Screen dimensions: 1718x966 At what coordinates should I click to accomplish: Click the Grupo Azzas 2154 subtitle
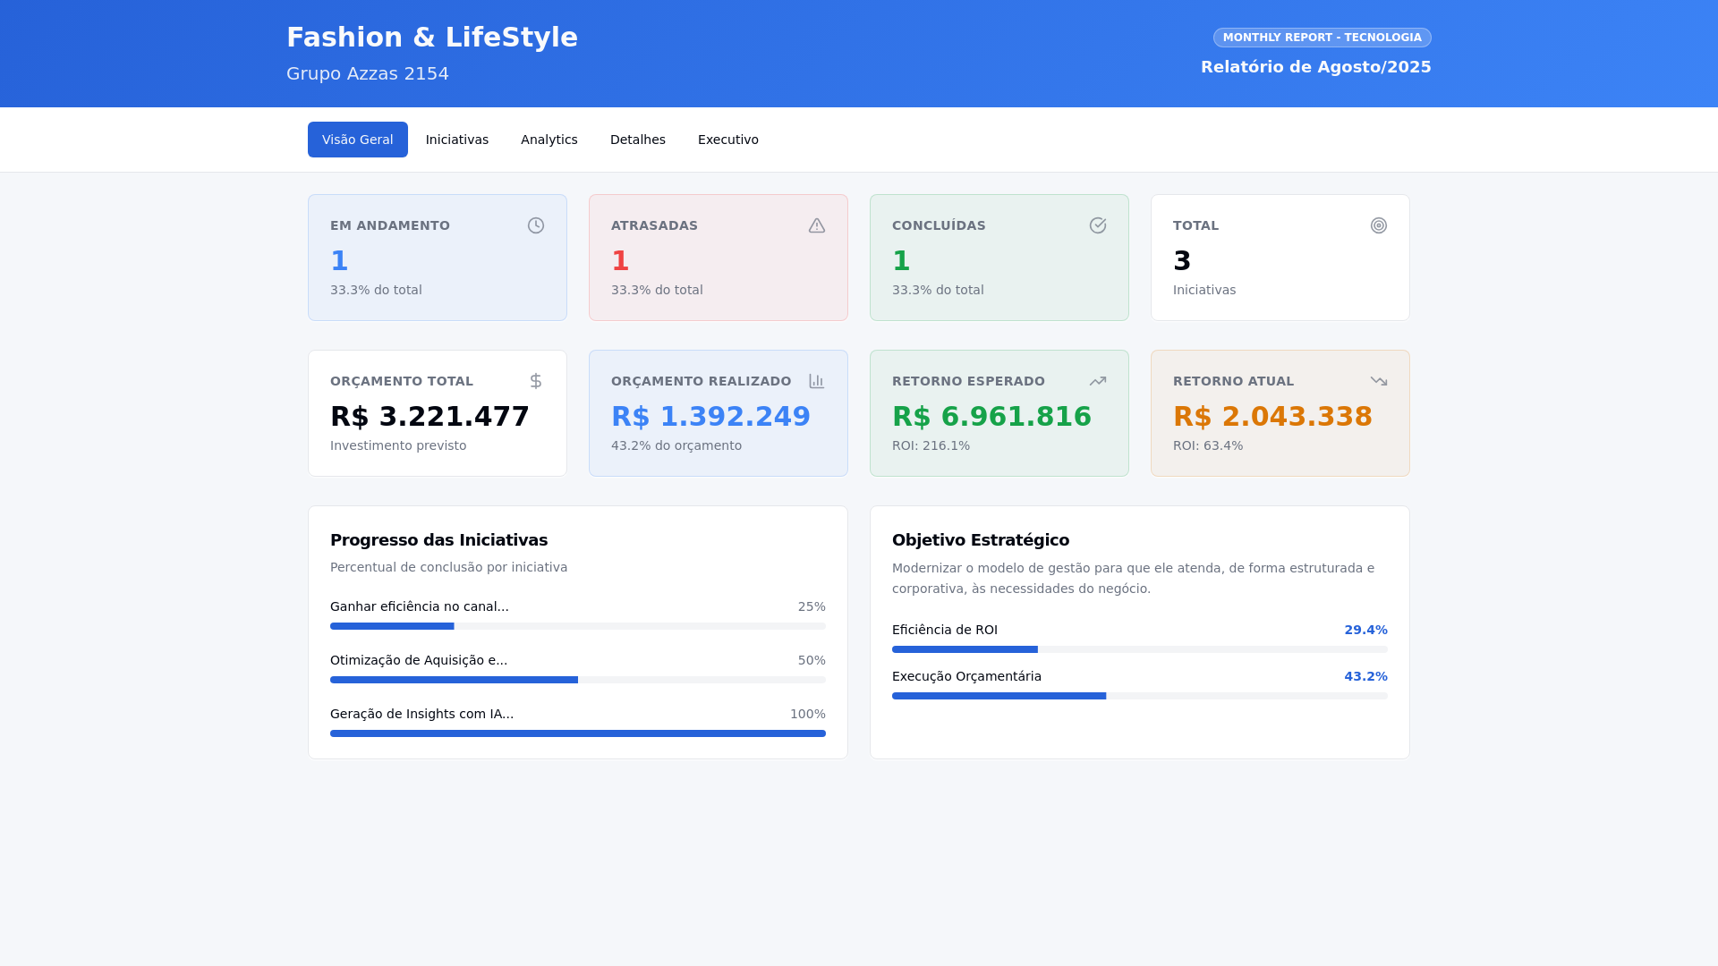point(368,73)
